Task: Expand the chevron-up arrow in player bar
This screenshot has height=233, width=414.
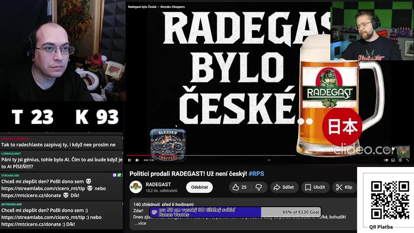Action: (x=269, y=160)
